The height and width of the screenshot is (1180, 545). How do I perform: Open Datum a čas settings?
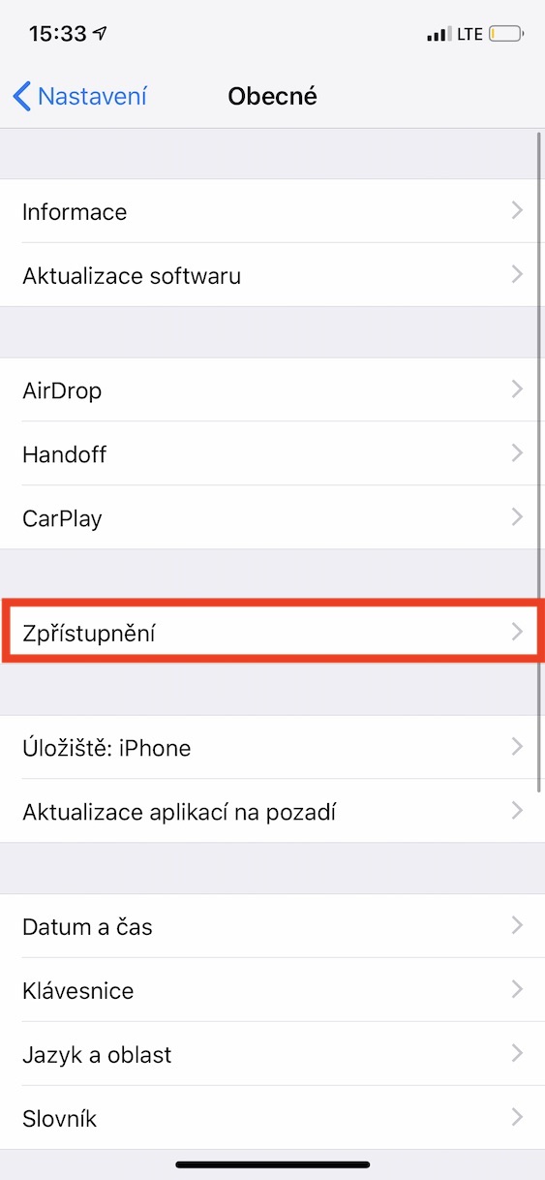[x=272, y=926]
